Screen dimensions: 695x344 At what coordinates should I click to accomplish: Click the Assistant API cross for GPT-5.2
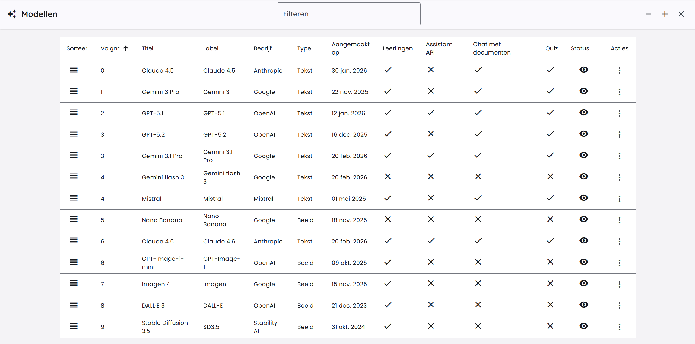pos(431,134)
